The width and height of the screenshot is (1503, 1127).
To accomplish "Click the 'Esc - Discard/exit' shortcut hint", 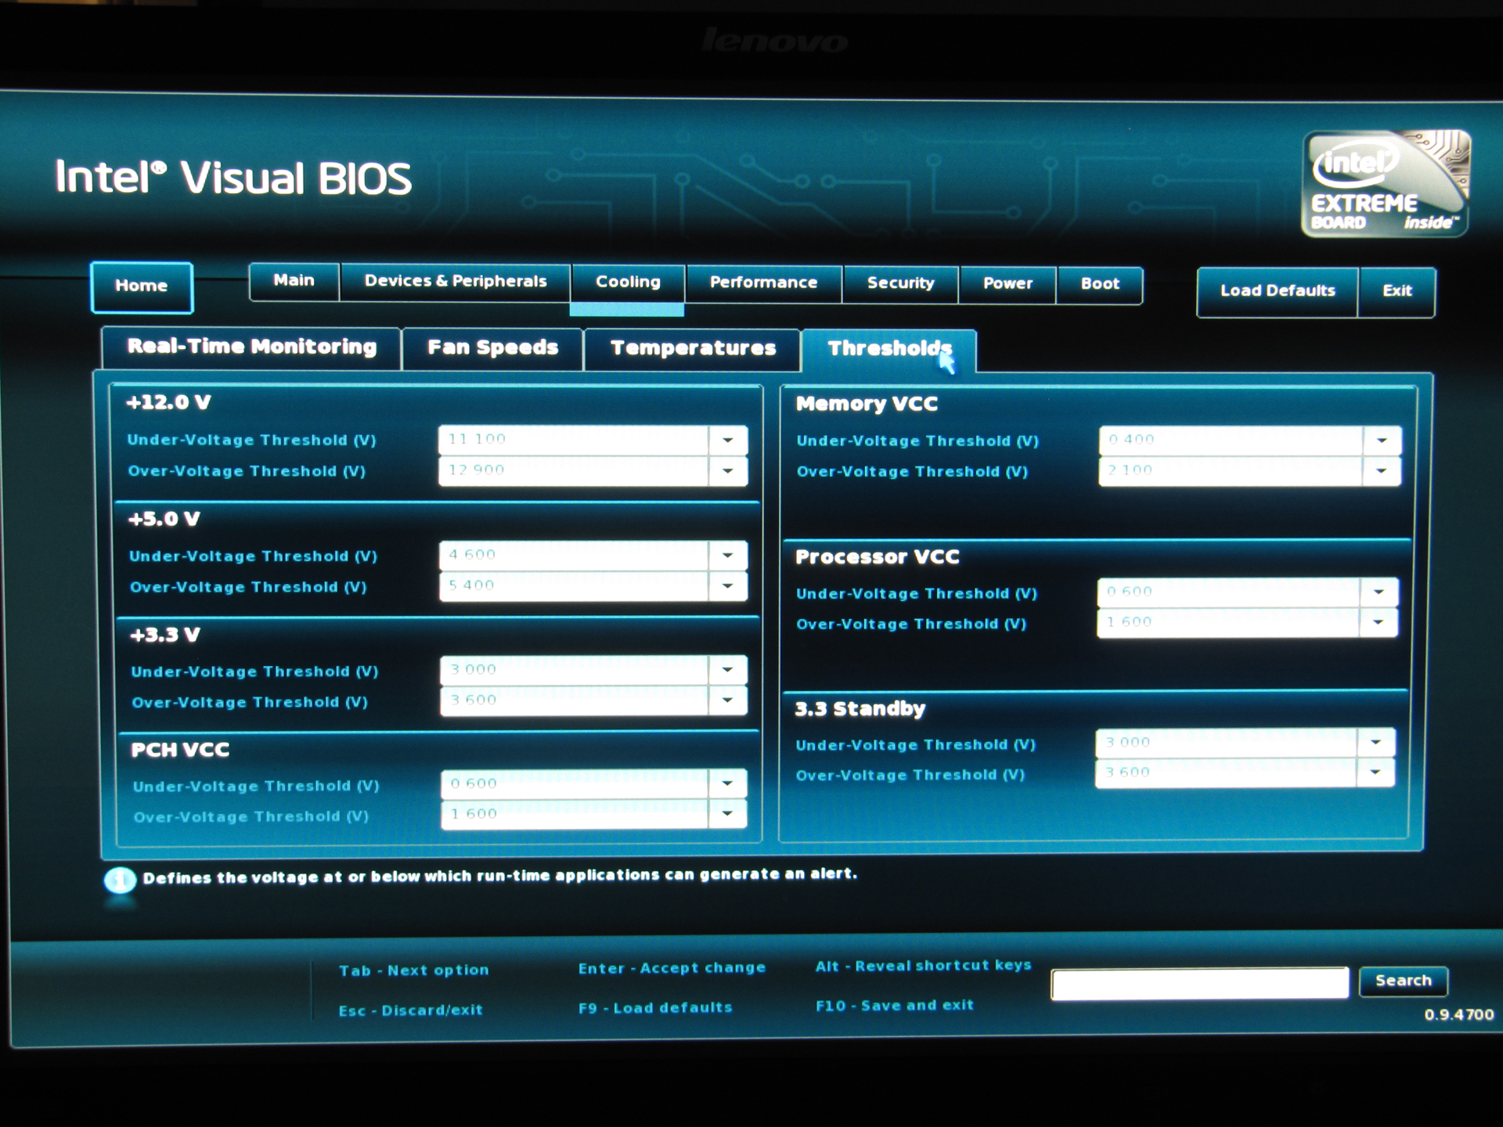I will tap(410, 1010).
